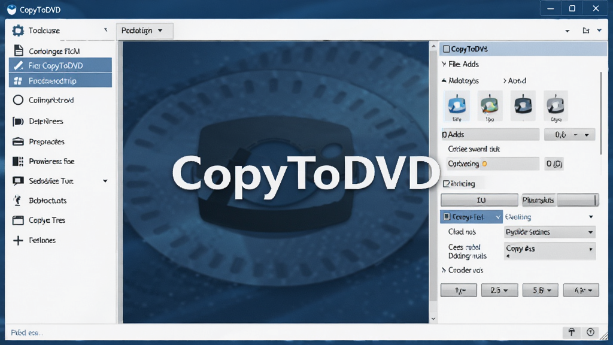Toggle the CopyToDVs header checkbox
The width and height of the screenshot is (613, 345).
coord(447,49)
